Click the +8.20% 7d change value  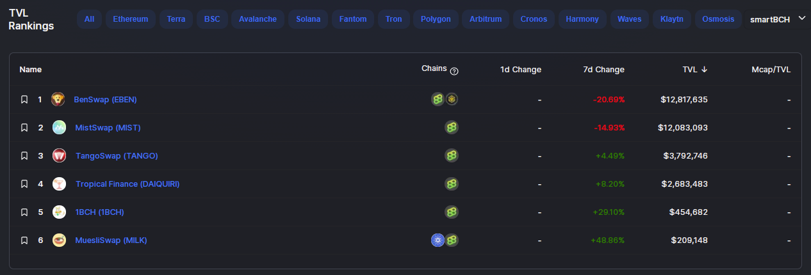click(610, 184)
